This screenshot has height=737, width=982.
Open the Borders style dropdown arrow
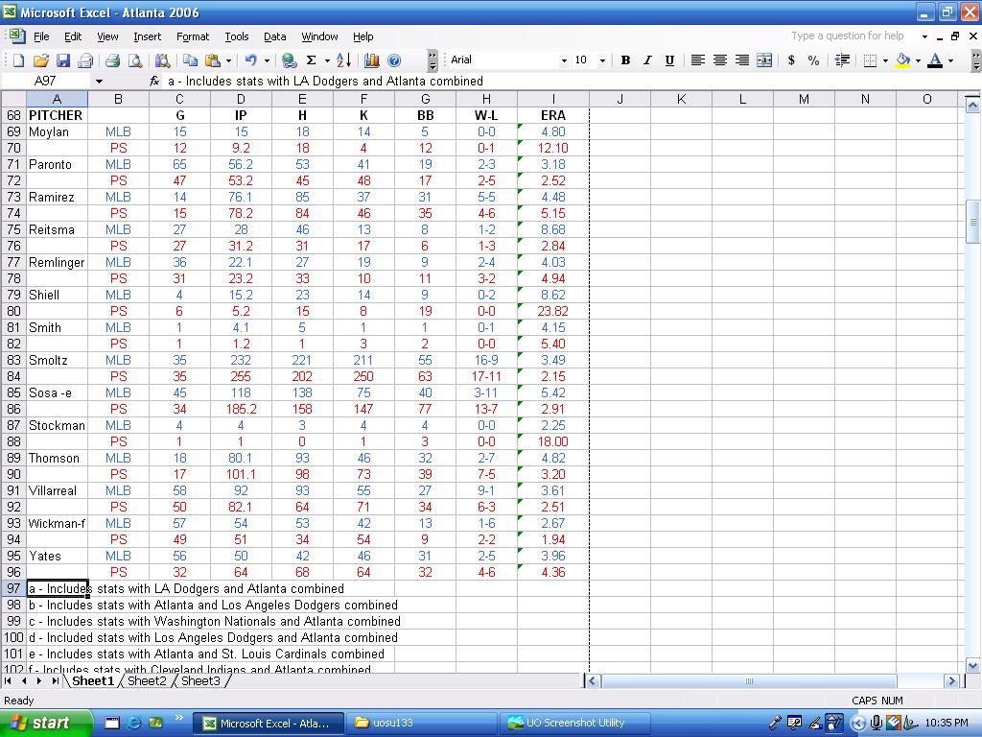(x=885, y=60)
